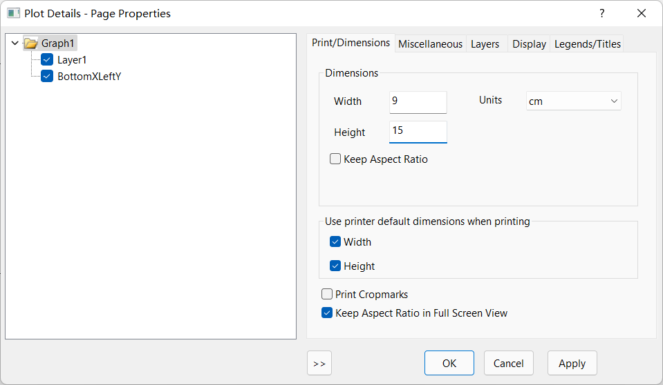This screenshot has width=663, height=385.
Task: Disable Keep Aspect Ratio in Full Screen View
Action: click(x=328, y=313)
